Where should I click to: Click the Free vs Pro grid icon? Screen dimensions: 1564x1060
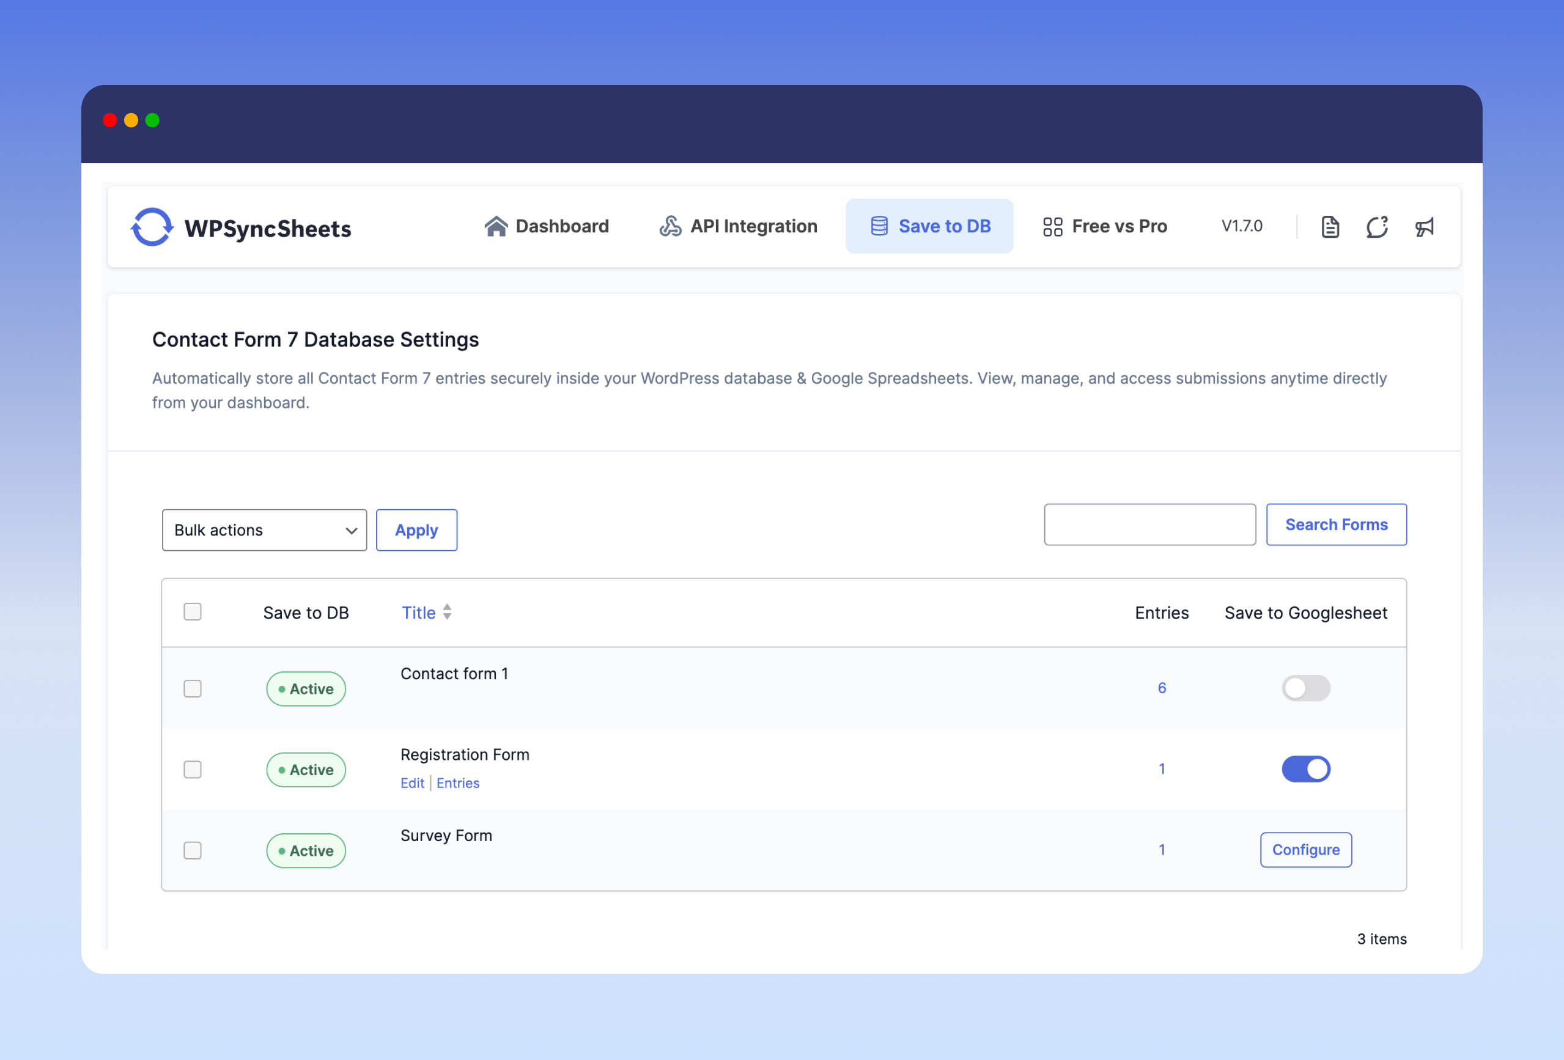pos(1052,226)
